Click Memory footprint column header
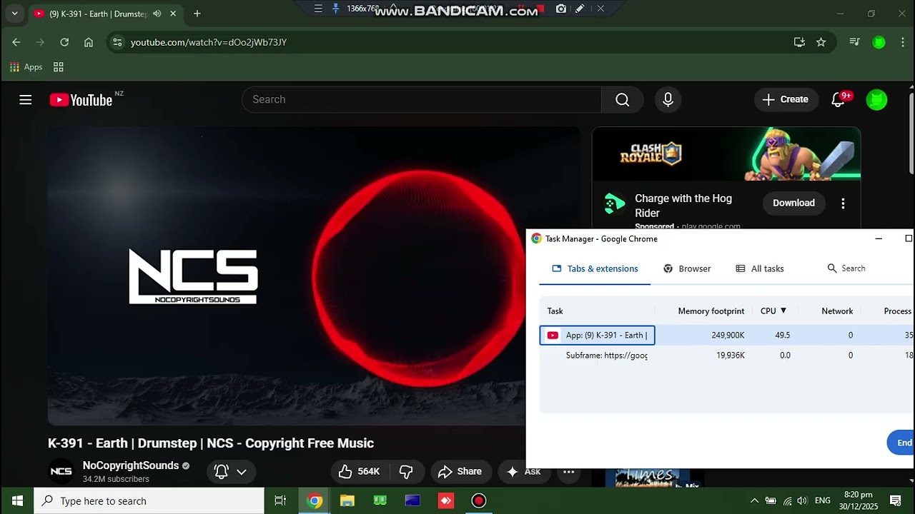Screen dimensions: 915x514 711,311
